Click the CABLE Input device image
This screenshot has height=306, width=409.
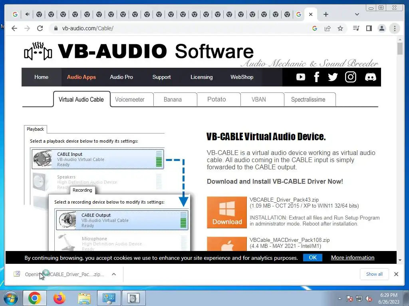tap(42, 159)
